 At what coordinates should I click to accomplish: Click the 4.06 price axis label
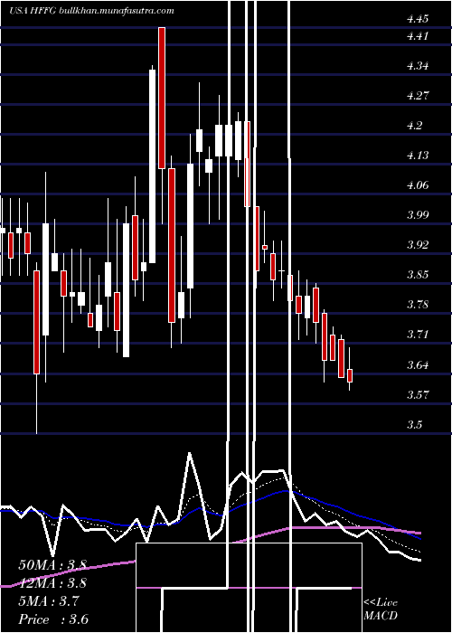418,185
